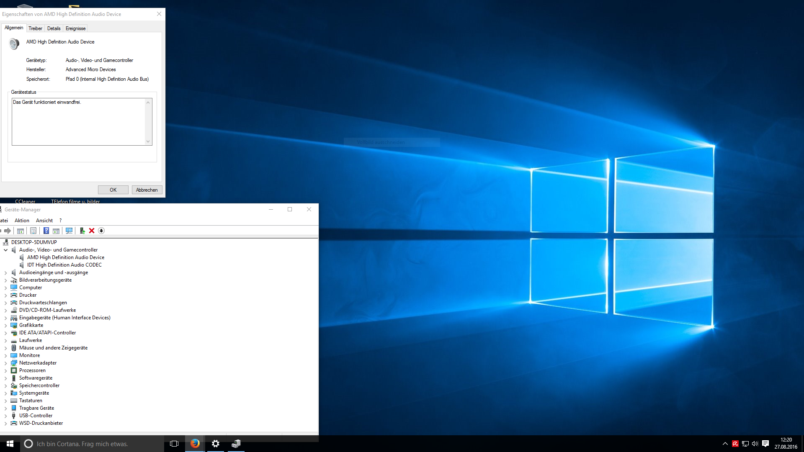
Task: Click the blue help question mark icon
Action: tap(46, 231)
